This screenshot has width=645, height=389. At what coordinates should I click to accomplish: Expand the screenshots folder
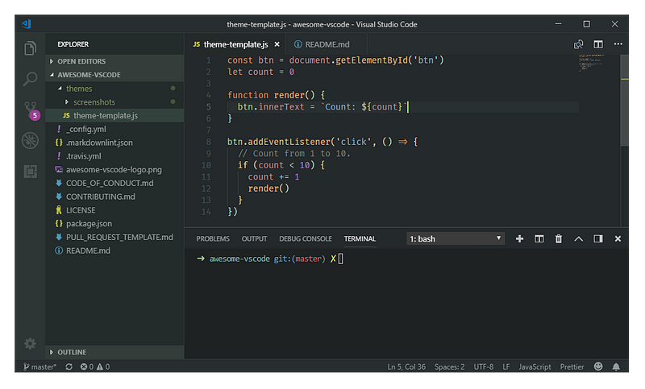pos(114,101)
